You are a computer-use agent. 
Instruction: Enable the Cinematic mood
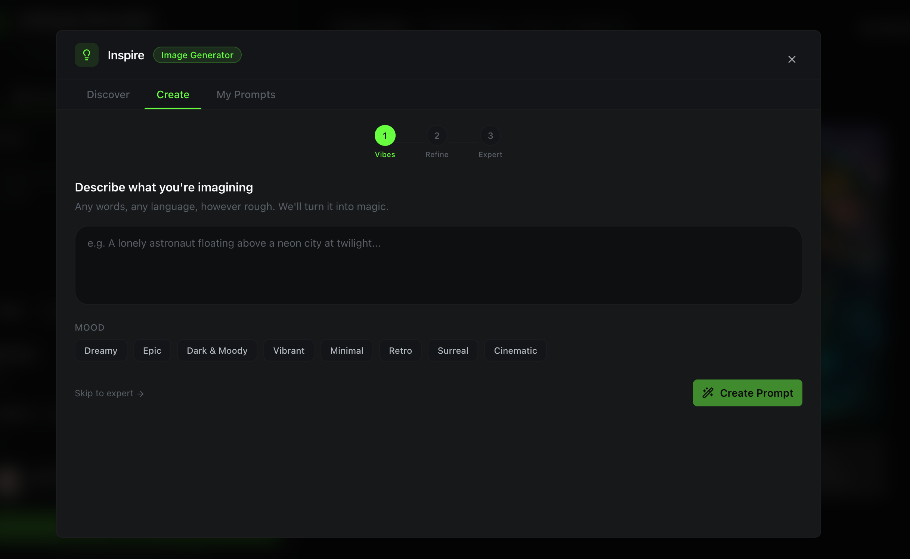(x=515, y=351)
